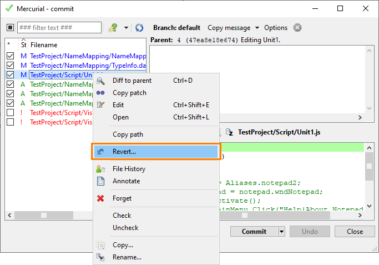
Task: Click the status filter question-mark icon
Action: tap(113, 28)
